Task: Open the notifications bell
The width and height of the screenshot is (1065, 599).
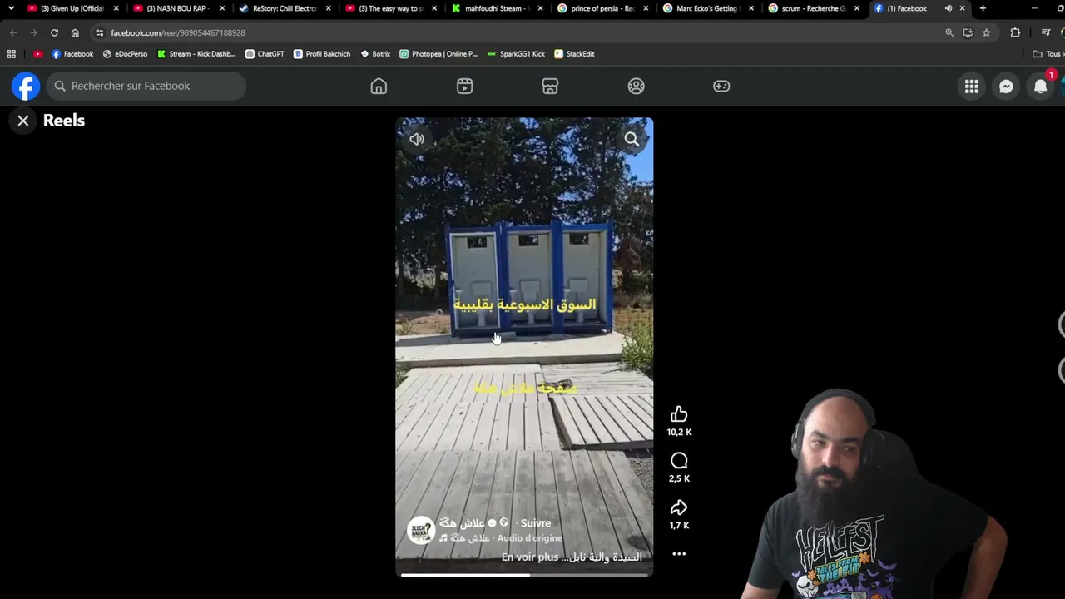Action: coord(1041,87)
